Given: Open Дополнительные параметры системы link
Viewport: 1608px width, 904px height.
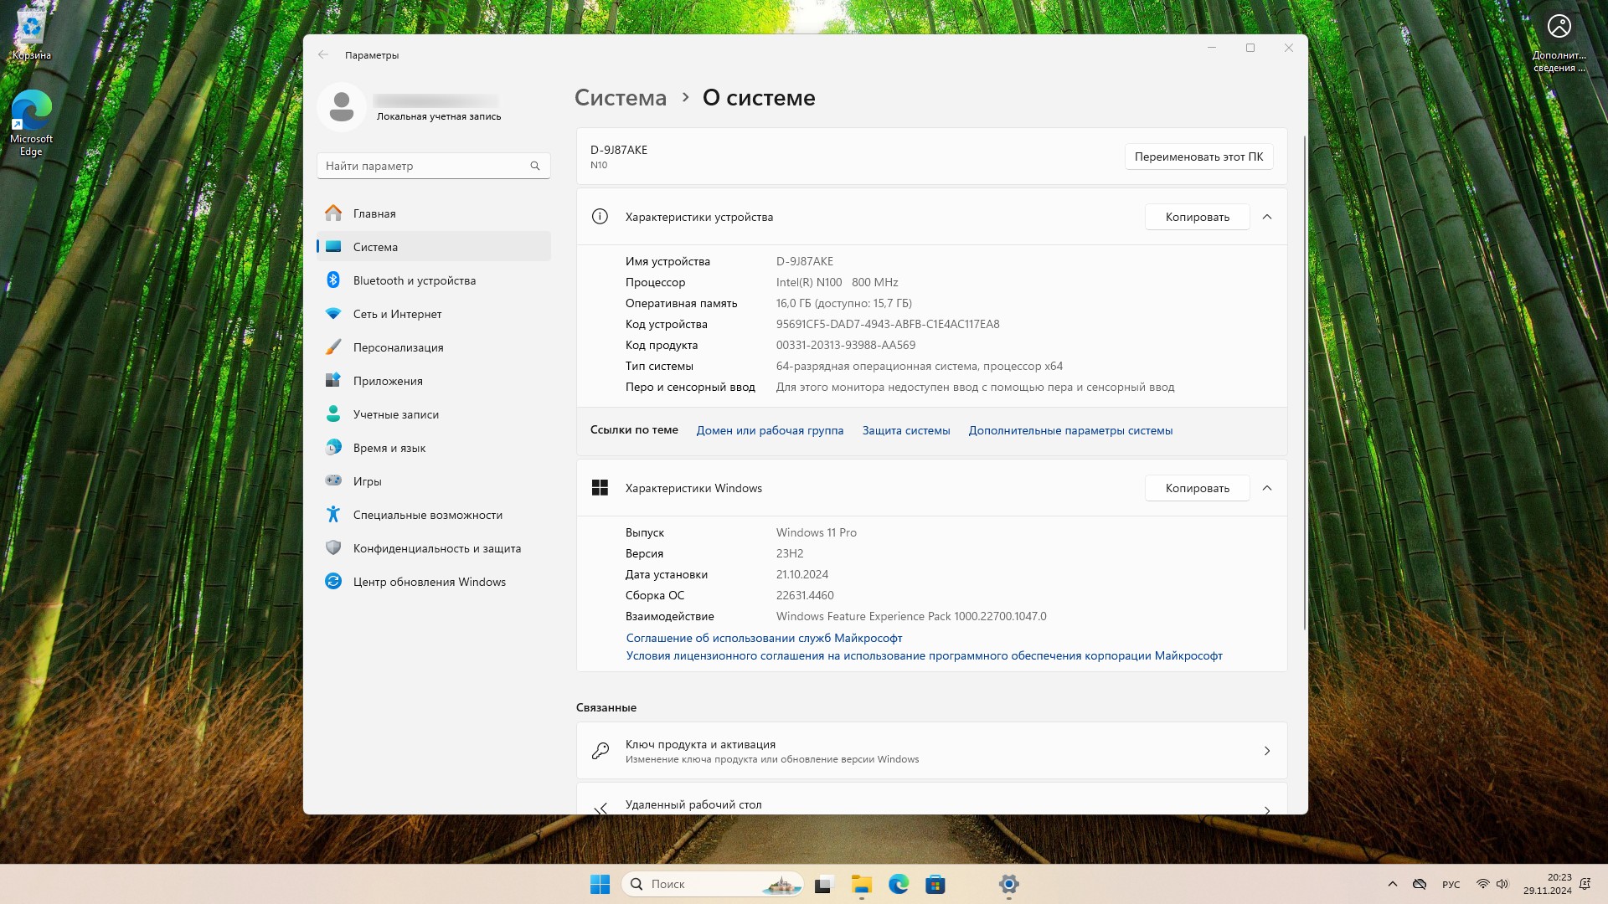Looking at the screenshot, I should 1070,430.
